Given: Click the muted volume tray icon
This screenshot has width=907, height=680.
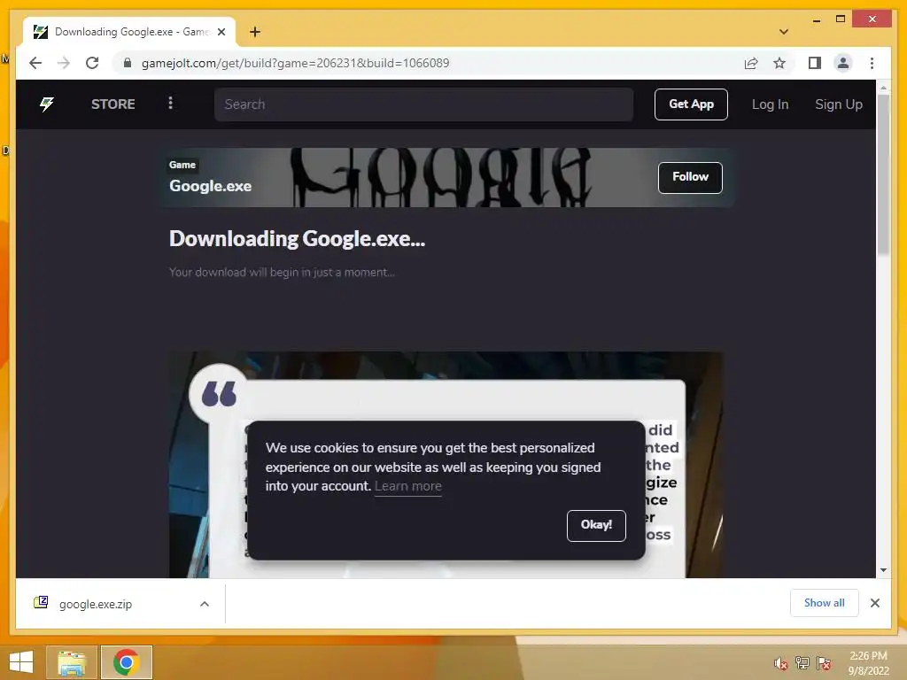Looking at the screenshot, I should coord(780,662).
